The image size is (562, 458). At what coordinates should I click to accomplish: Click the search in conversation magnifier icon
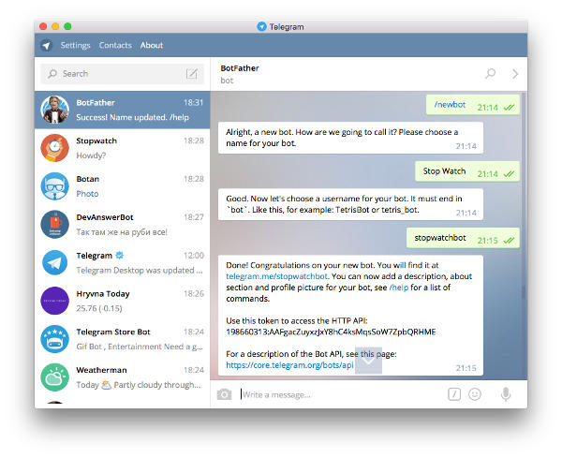490,73
